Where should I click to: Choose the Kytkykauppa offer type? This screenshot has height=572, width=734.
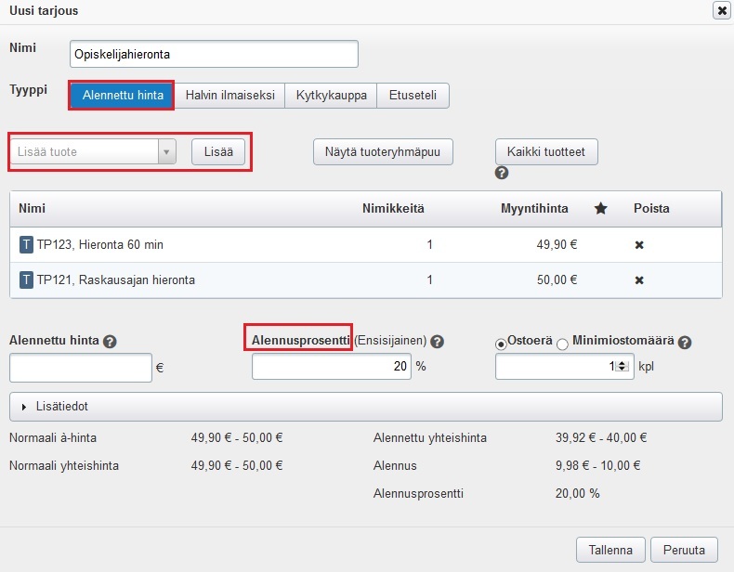331,96
